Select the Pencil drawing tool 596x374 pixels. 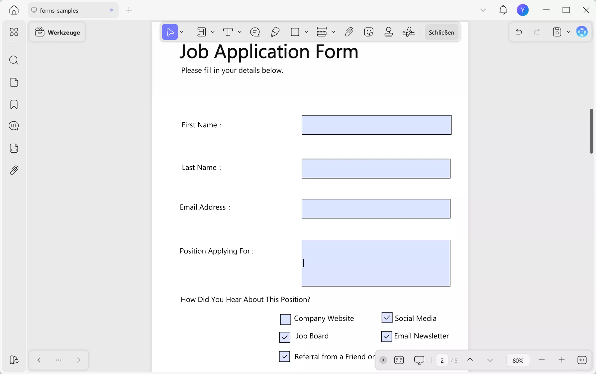(275, 32)
